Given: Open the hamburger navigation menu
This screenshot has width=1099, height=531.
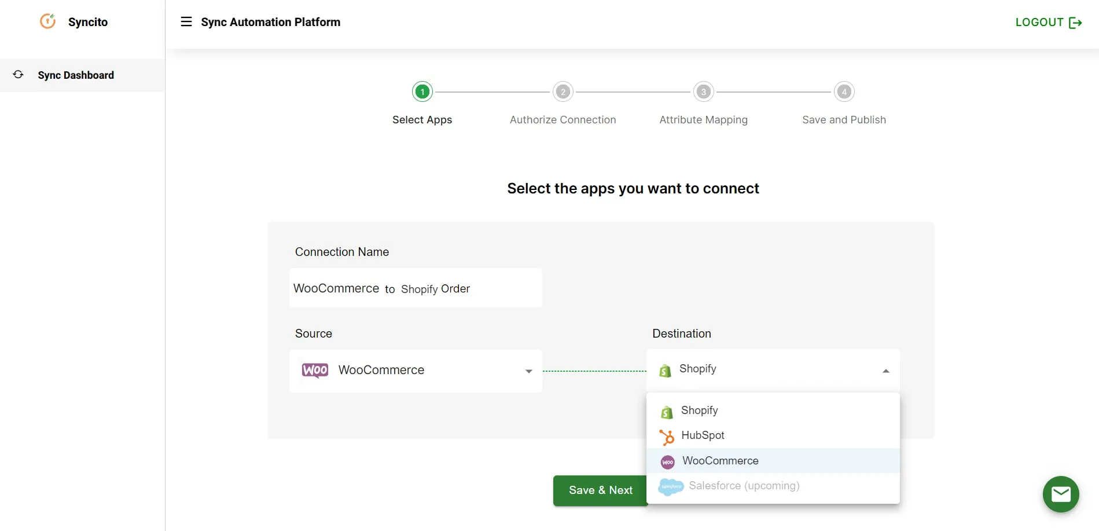Looking at the screenshot, I should click(x=186, y=21).
